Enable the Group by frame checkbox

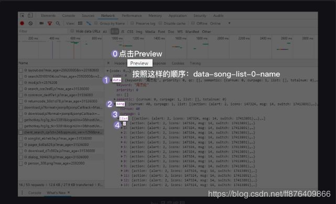pyautogui.click(x=96, y=23)
